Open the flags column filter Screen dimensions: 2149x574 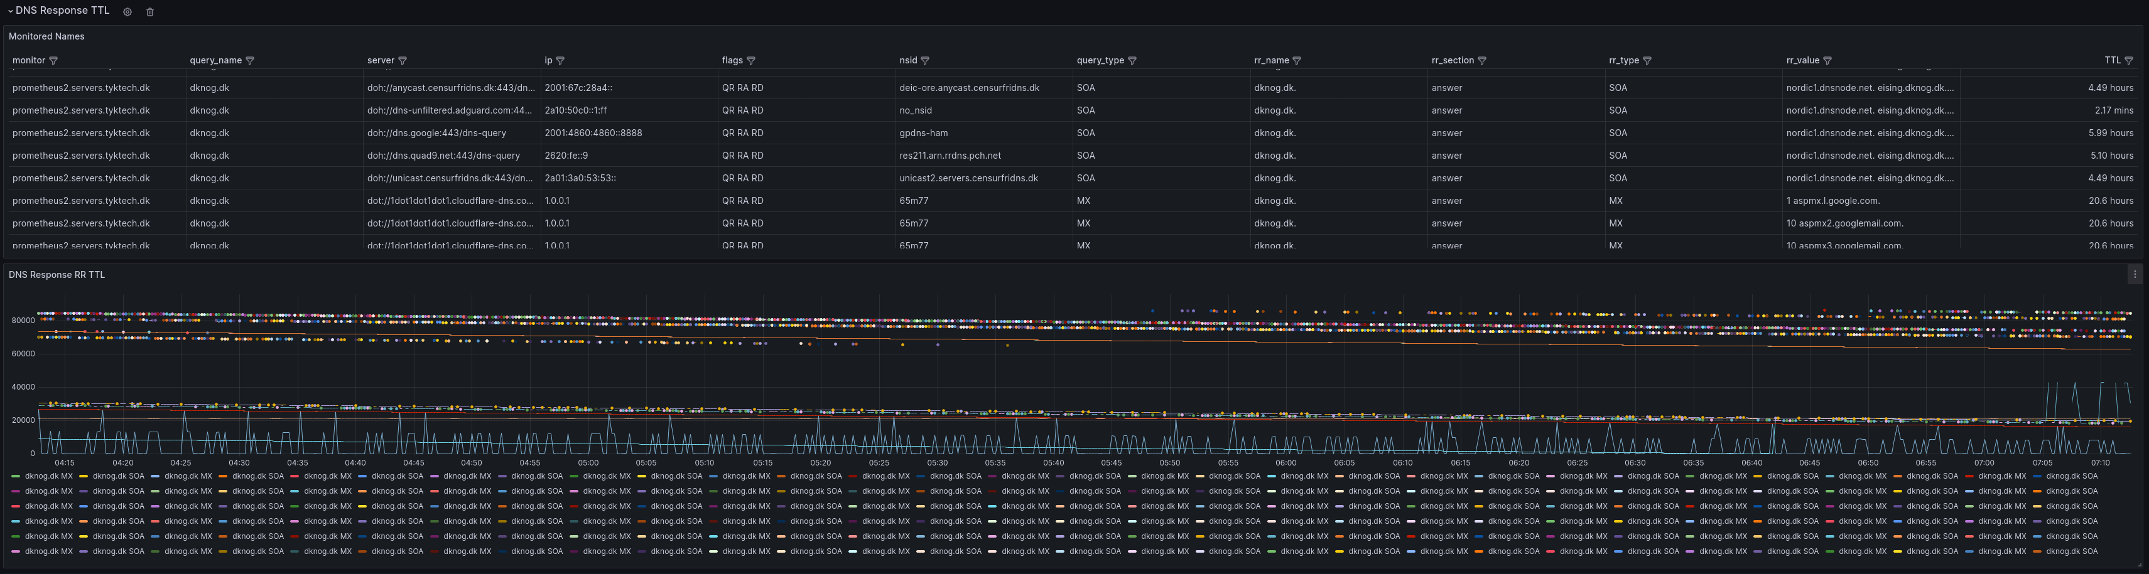pos(752,61)
